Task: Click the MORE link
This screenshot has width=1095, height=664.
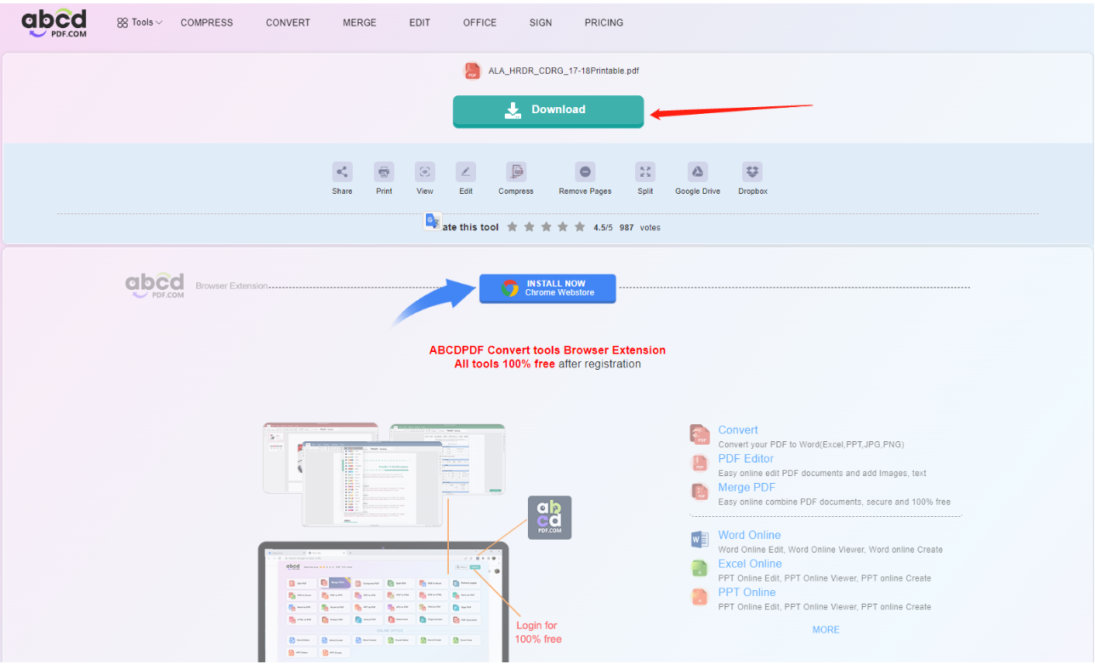Action: coord(826,630)
